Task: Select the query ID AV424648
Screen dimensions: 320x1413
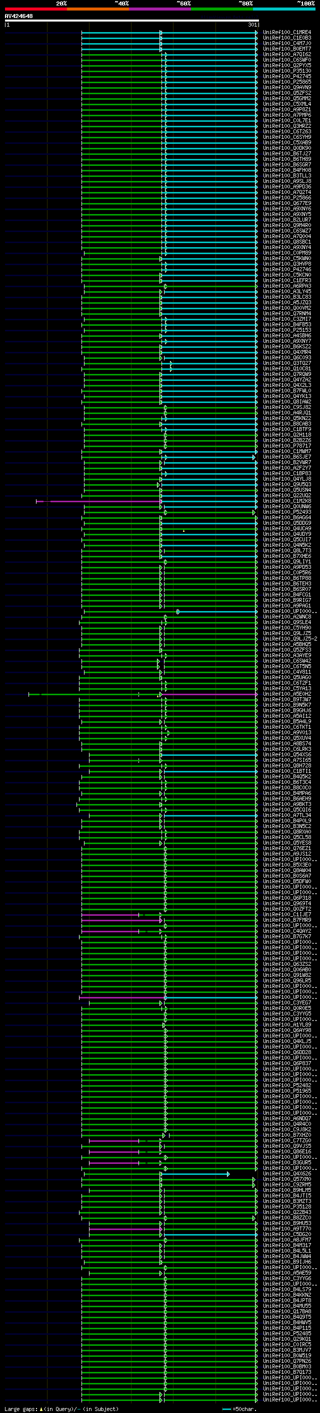Action: 18,17
